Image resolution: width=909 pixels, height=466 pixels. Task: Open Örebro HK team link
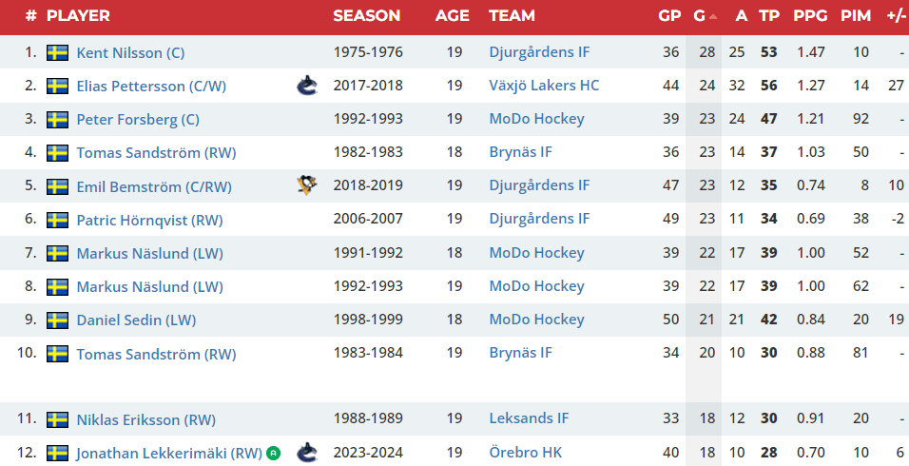(526, 453)
